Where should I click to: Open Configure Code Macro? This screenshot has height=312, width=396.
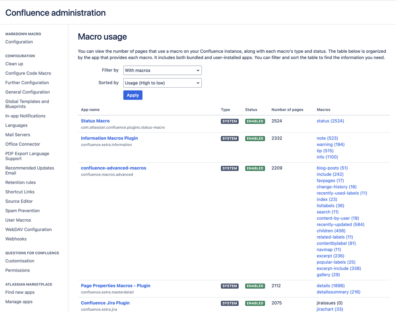(28, 73)
